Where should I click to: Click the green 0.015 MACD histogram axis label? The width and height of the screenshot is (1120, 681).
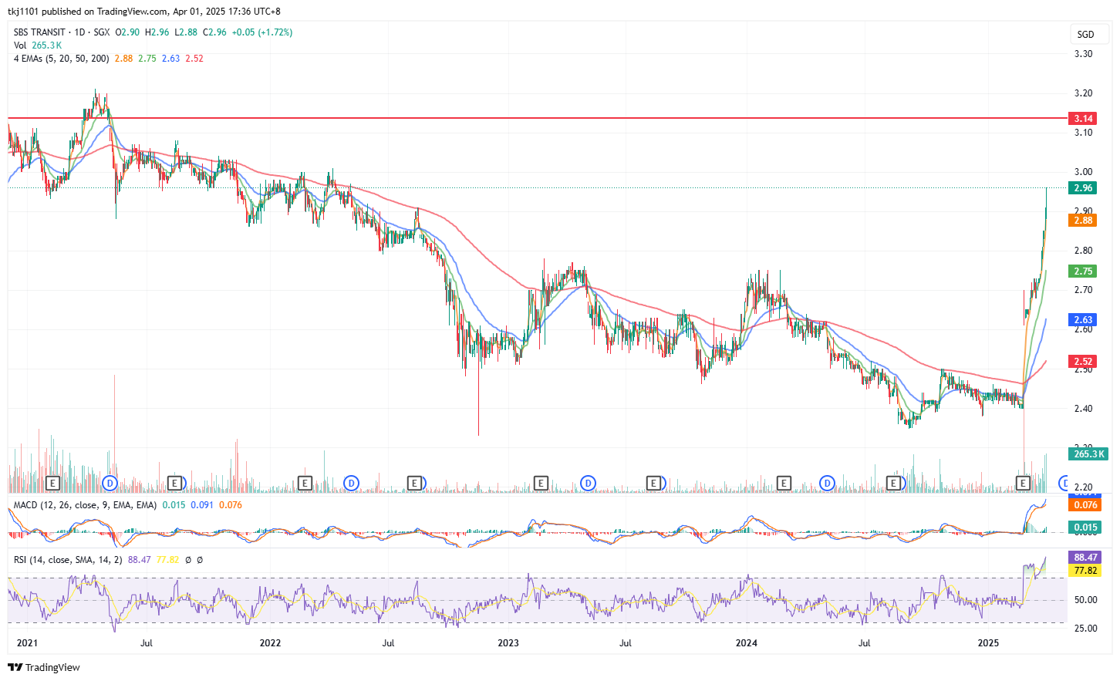click(1085, 528)
